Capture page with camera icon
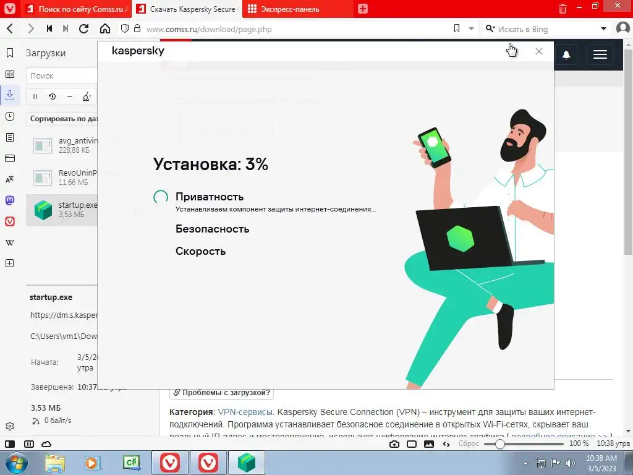633x475 pixels. point(394,444)
